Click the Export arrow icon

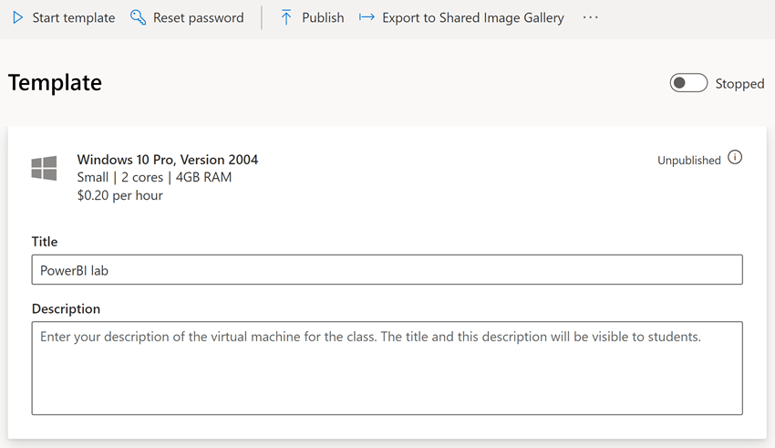pos(367,18)
